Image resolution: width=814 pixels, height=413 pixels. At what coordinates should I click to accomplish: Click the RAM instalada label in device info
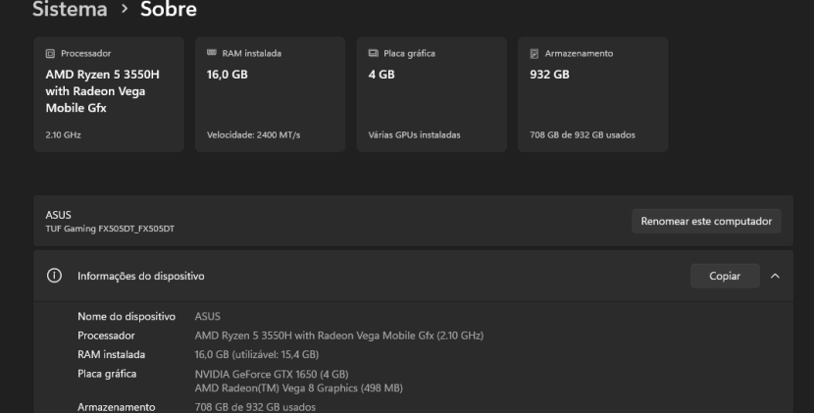[x=111, y=355]
